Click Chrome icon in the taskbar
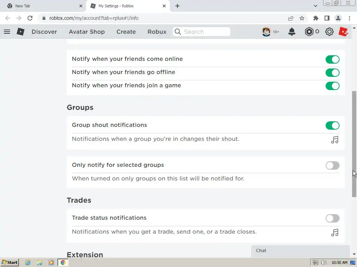Viewport: 357px width, 267px height. [63, 263]
